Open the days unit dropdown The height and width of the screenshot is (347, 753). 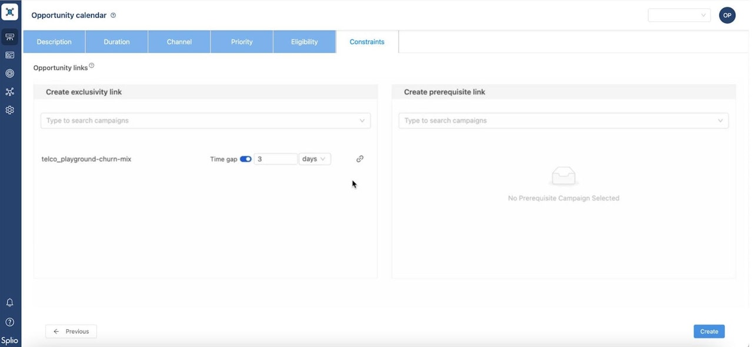click(x=315, y=159)
